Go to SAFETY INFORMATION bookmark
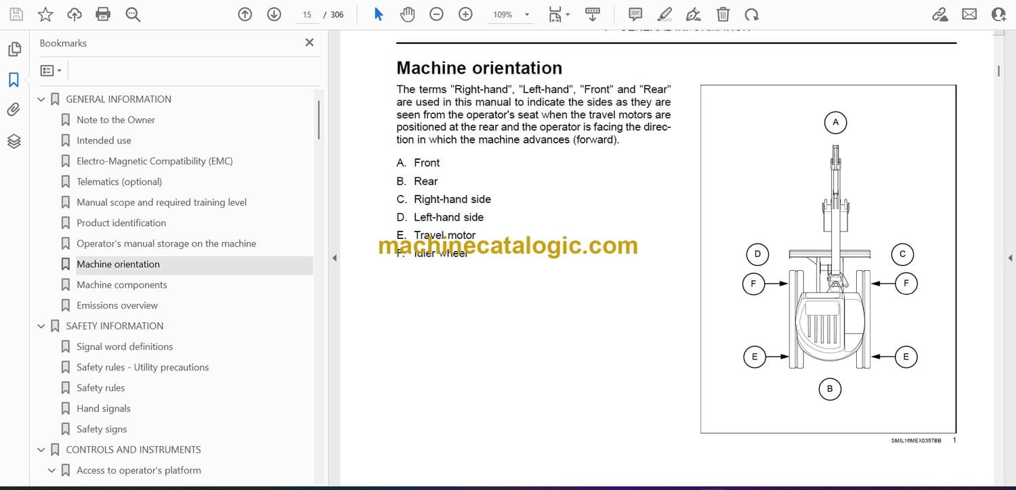Image resolution: width=1016 pixels, height=490 pixels. click(114, 326)
